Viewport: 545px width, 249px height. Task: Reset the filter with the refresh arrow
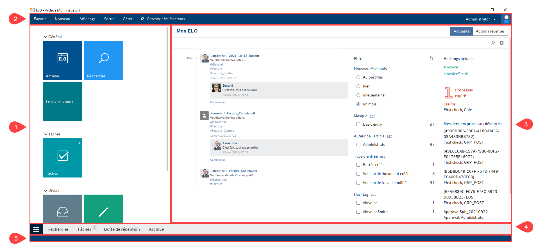(431, 59)
